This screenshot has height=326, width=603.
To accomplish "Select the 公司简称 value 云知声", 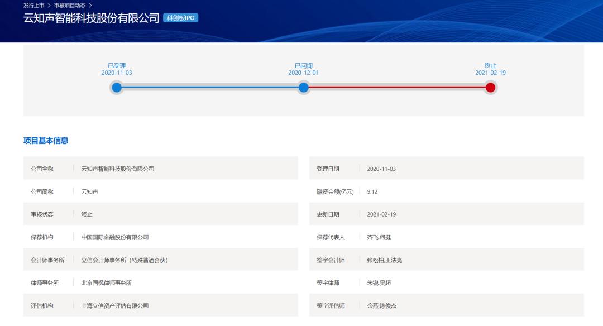I will pyautogui.click(x=89, y=191).
